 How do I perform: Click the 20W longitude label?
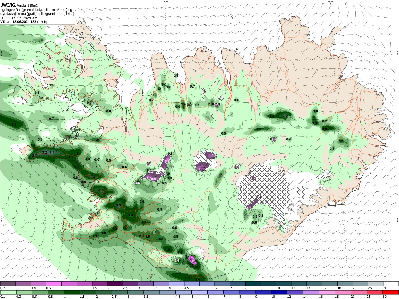pos(166,2)
